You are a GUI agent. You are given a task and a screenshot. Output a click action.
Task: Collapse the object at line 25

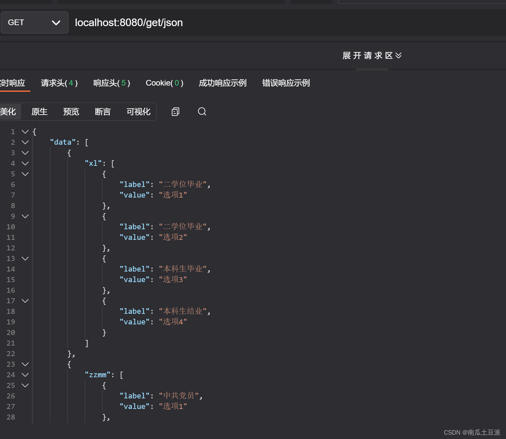point(25,385)
